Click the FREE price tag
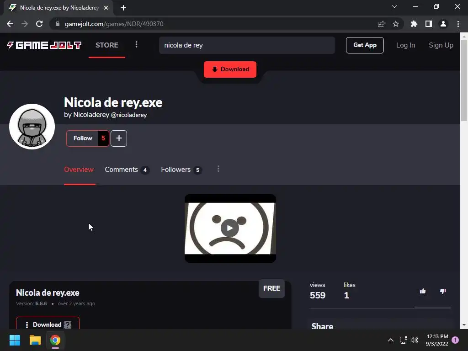This screenshot has height=351, width=468. pos(271,288)
